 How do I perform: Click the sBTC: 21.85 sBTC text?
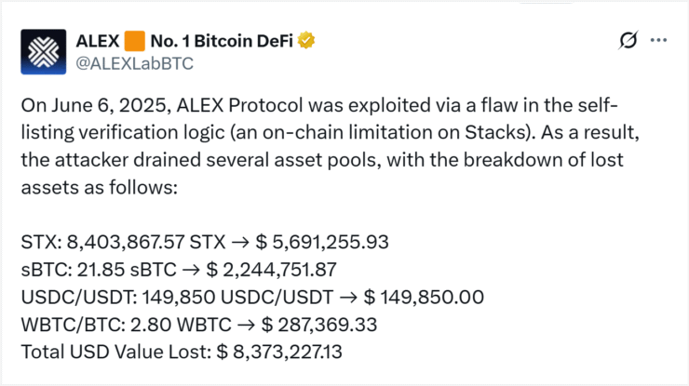click(x=99, y=270)
